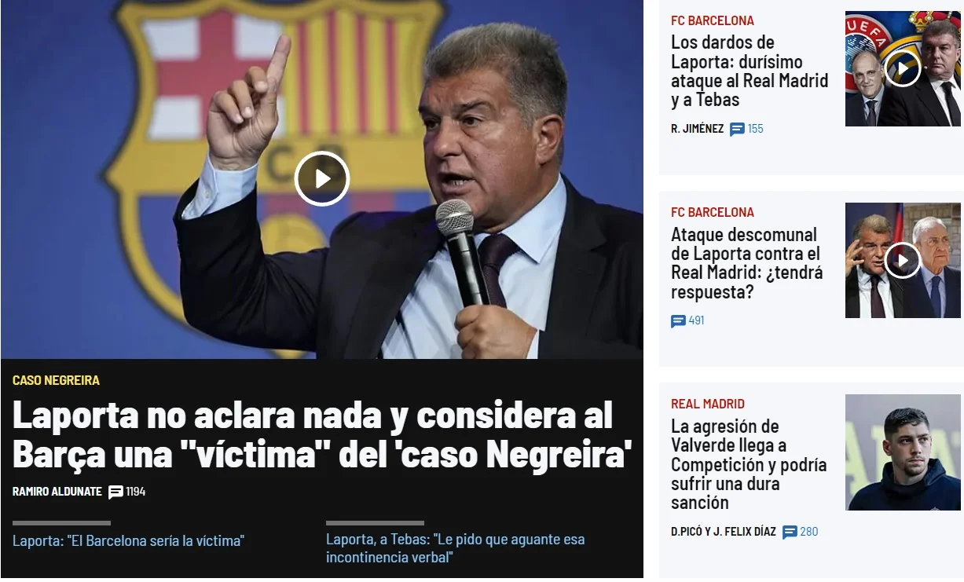Open the REAL MADRID section tag
This screenshot has width=964, height=582.
(708, 404)
